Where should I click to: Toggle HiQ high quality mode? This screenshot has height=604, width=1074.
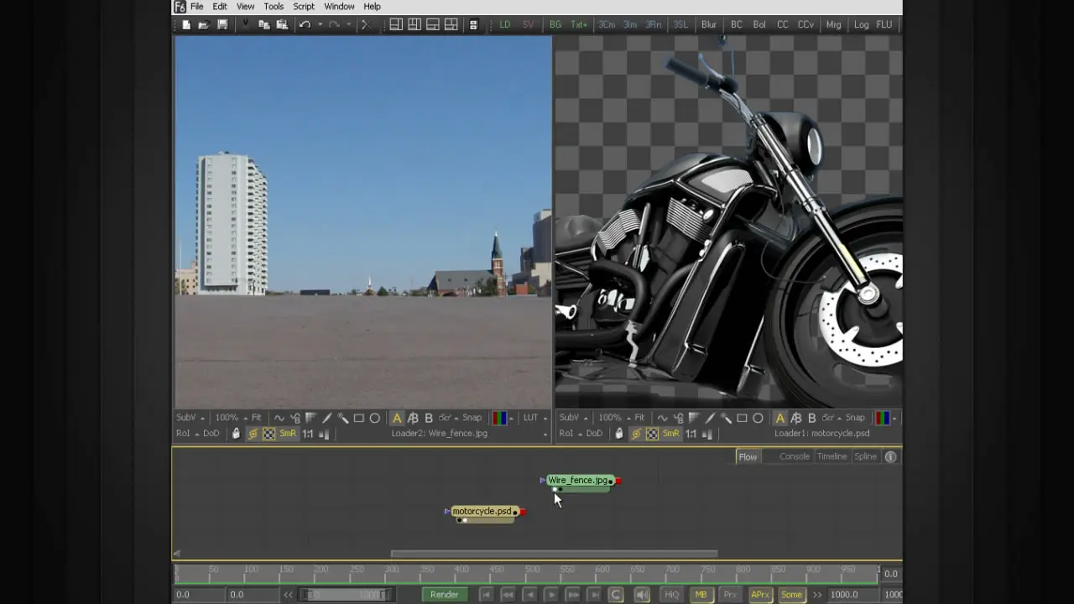(671, 595)
